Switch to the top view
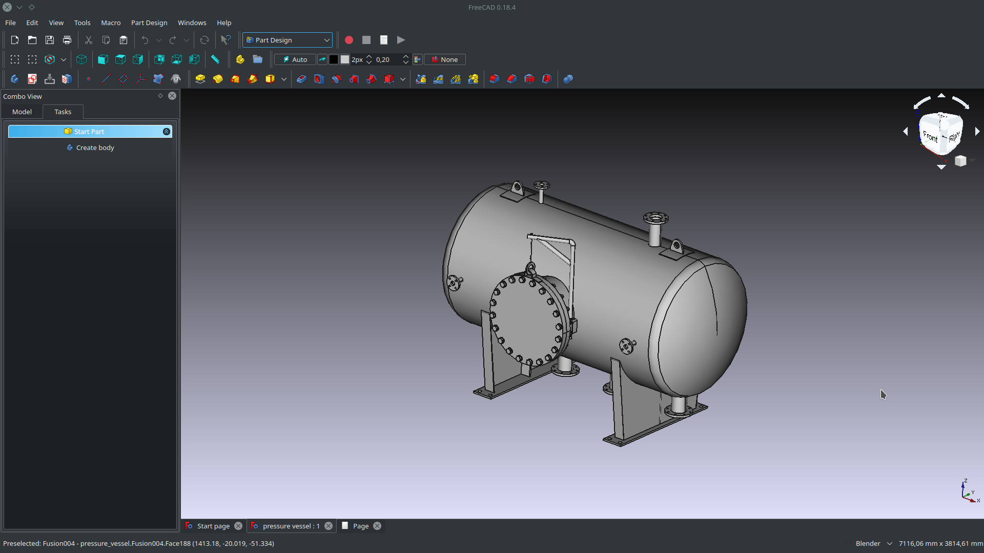Image resolution: width=984 pixels, height=553 pixels. click(x=120, y=59)
